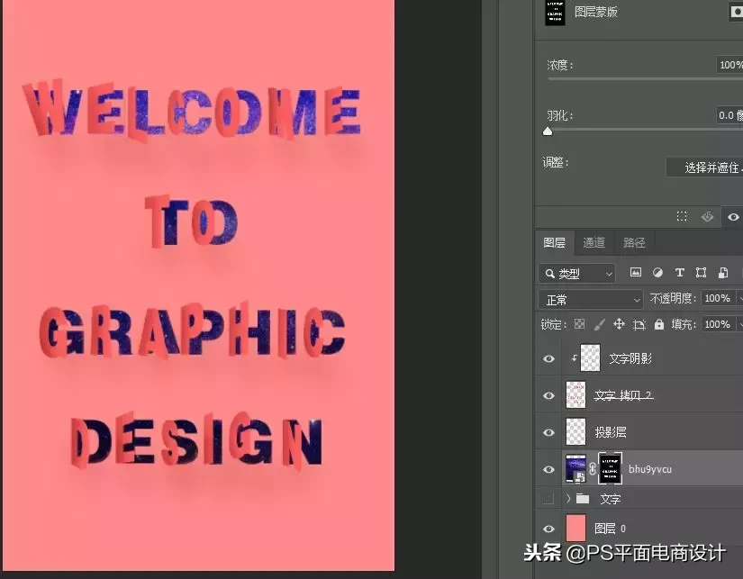Click the smart object filter icon

[723, 273]
